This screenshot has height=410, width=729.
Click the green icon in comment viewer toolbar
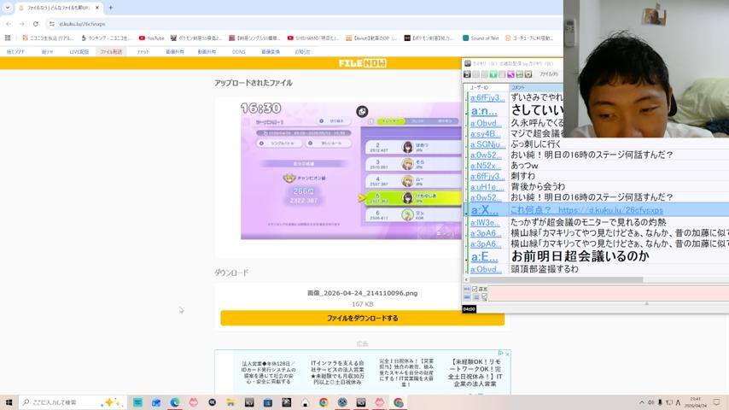pos(493,74)
